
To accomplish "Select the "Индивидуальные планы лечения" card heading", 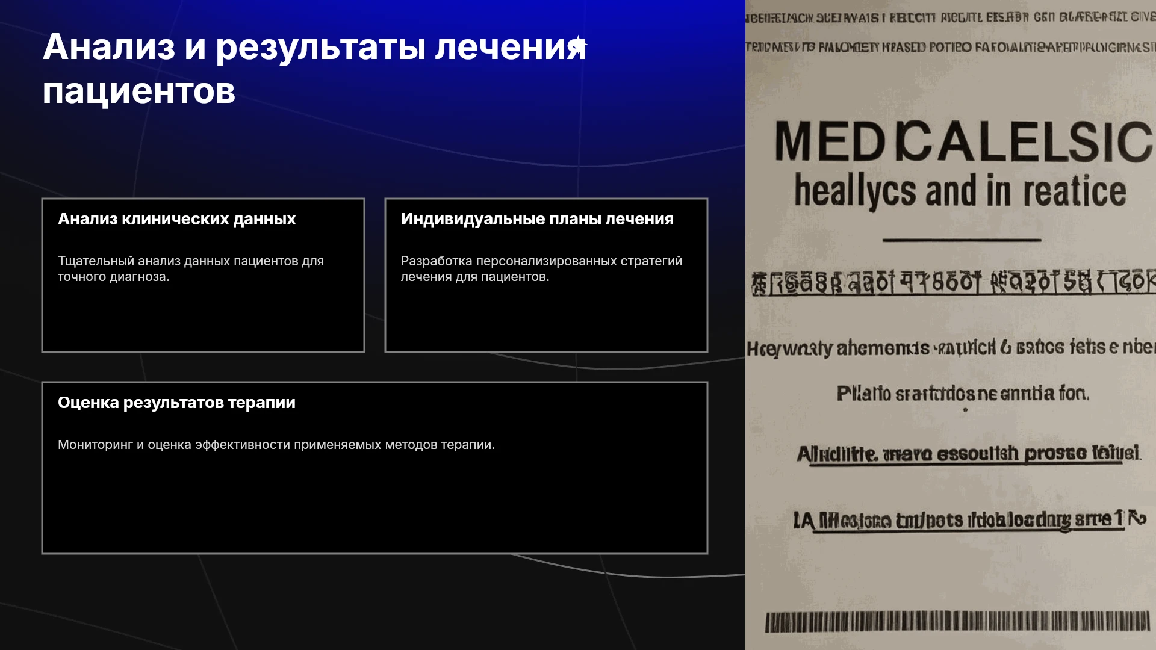I will (537, 219).
